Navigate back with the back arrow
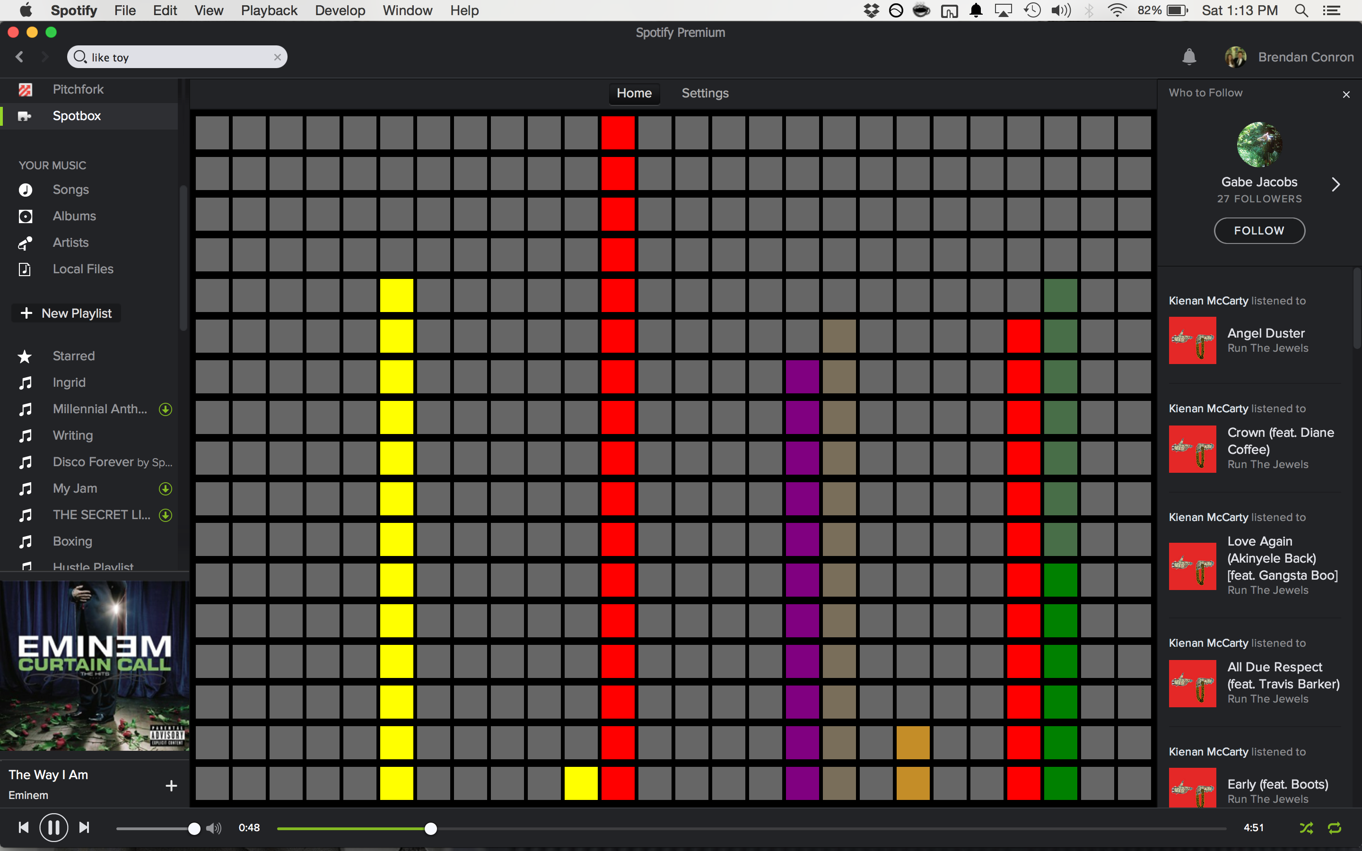The height and width of the screenshot is (851, 1362). tap(20, 57)
